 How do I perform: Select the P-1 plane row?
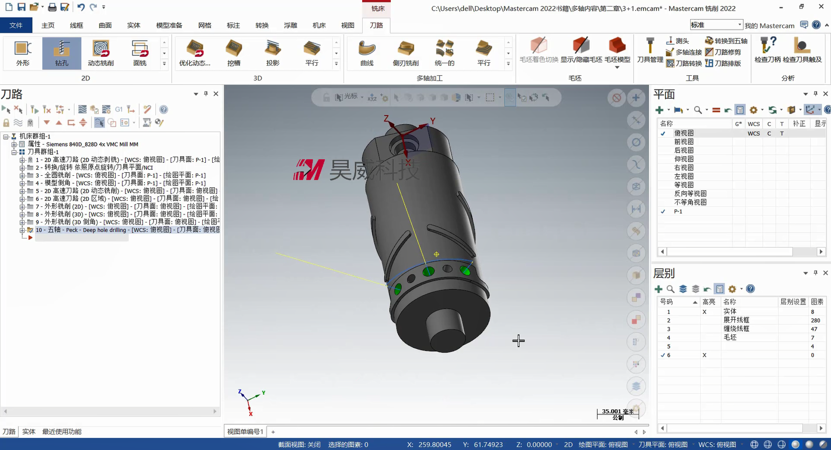tap(741, 211)
